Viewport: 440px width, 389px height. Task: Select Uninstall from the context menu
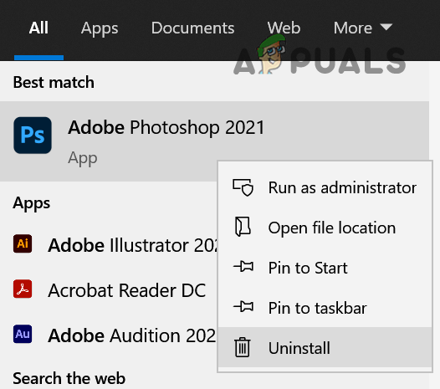[325, 347]
